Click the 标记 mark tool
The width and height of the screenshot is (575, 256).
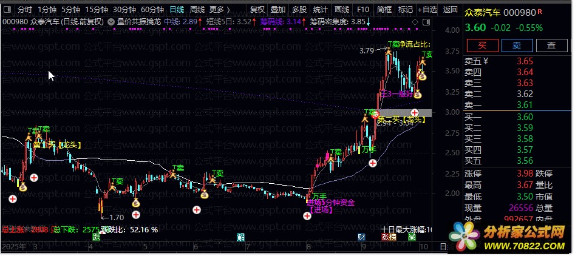pyautogui.click(x=406, y=10)
